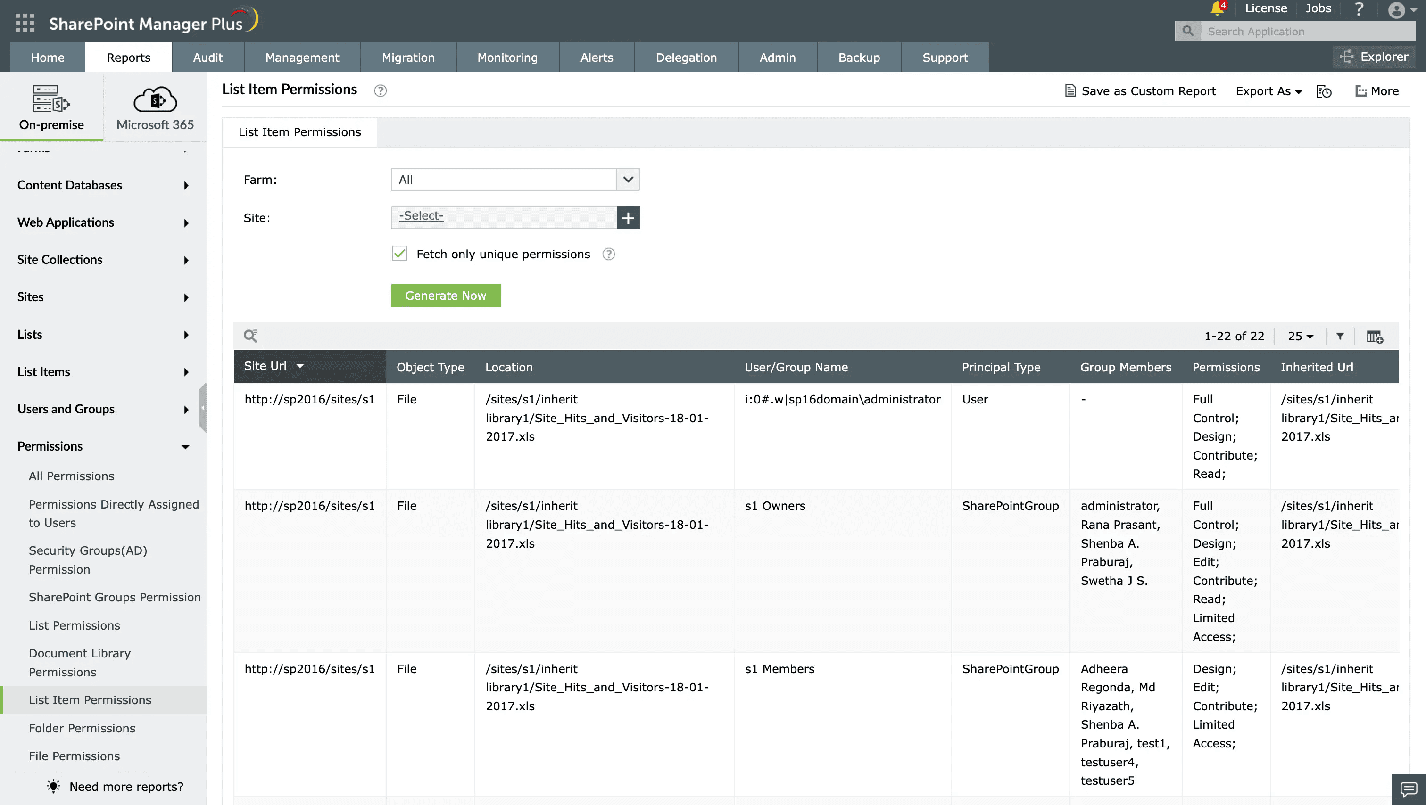Open the Explorer view
Image resolution: width=1426 pixels, height=805 pixels.
point(1373,57)
